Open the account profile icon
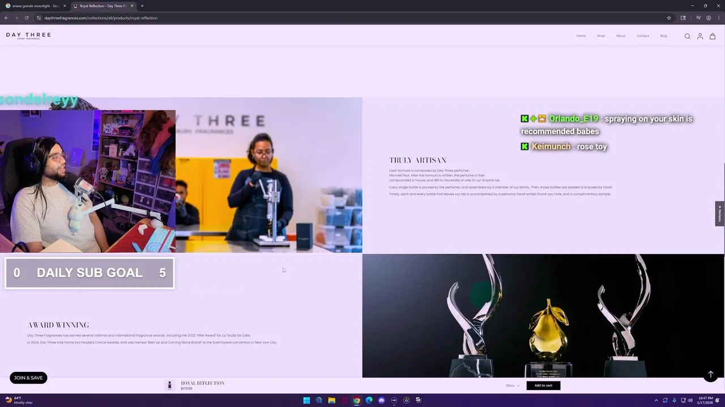 point(700,36)
